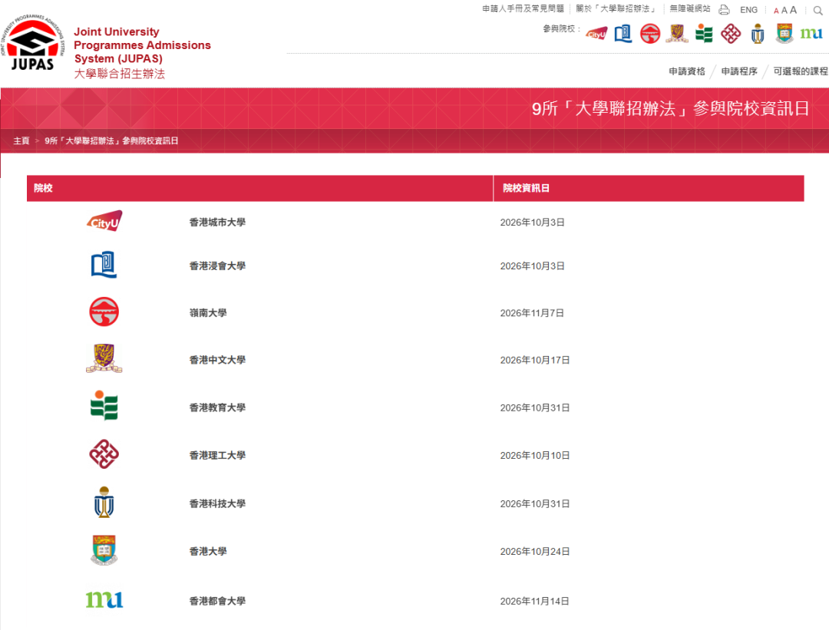Click the 香港都會大學 name
Viewport: 829px width, 630px height.
[217, 601]
